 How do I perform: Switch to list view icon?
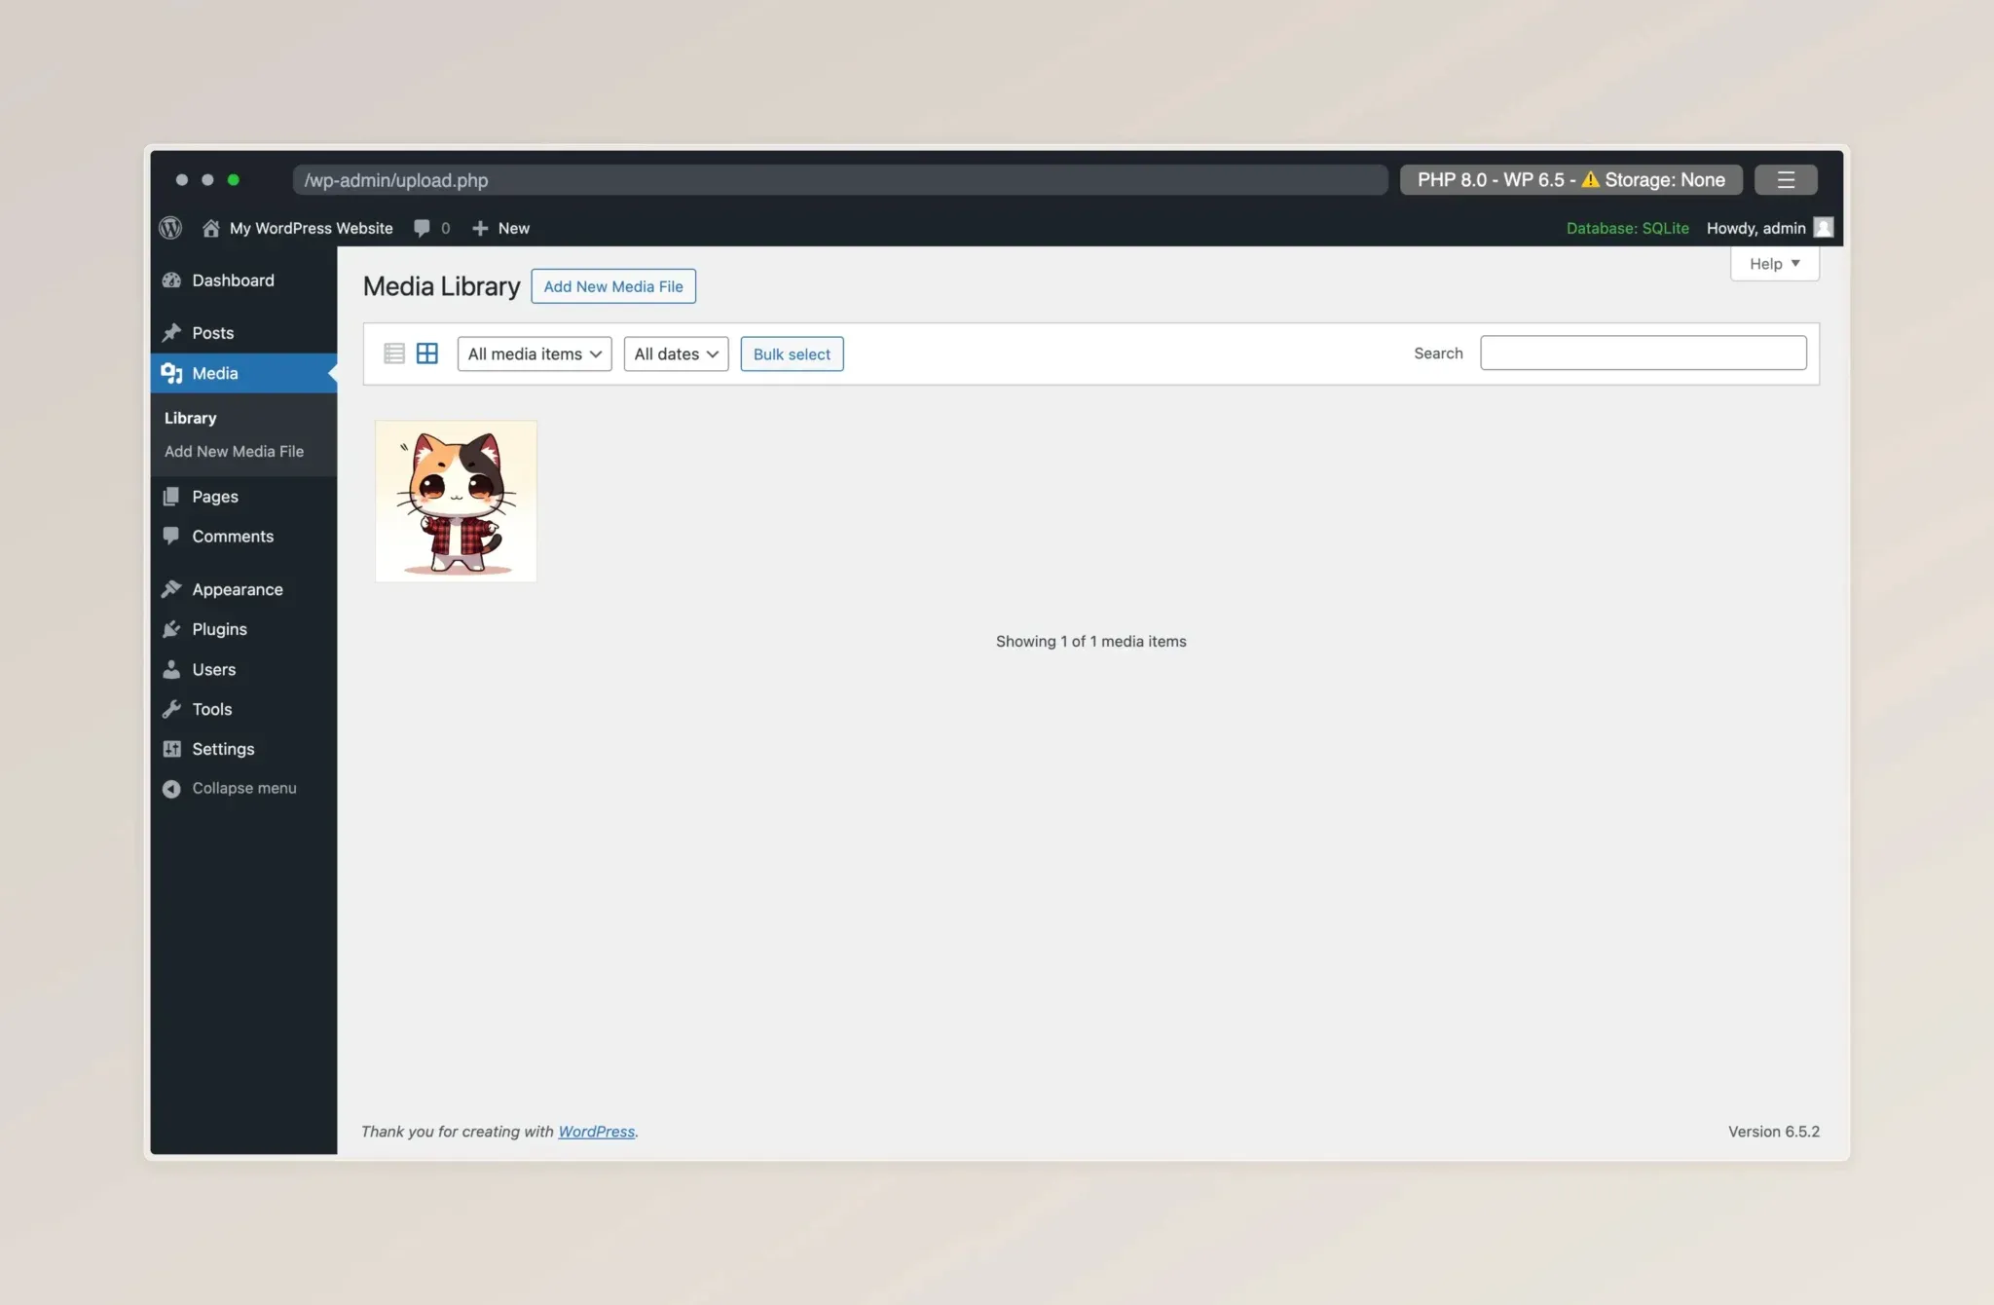coord(393,354)
